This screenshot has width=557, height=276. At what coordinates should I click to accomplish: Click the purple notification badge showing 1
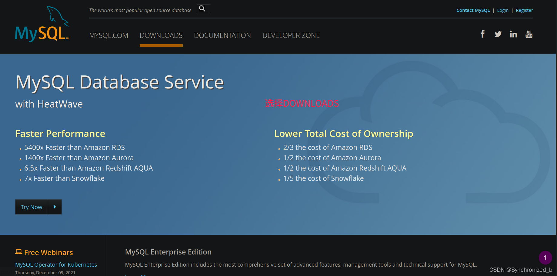pos(545,258)
